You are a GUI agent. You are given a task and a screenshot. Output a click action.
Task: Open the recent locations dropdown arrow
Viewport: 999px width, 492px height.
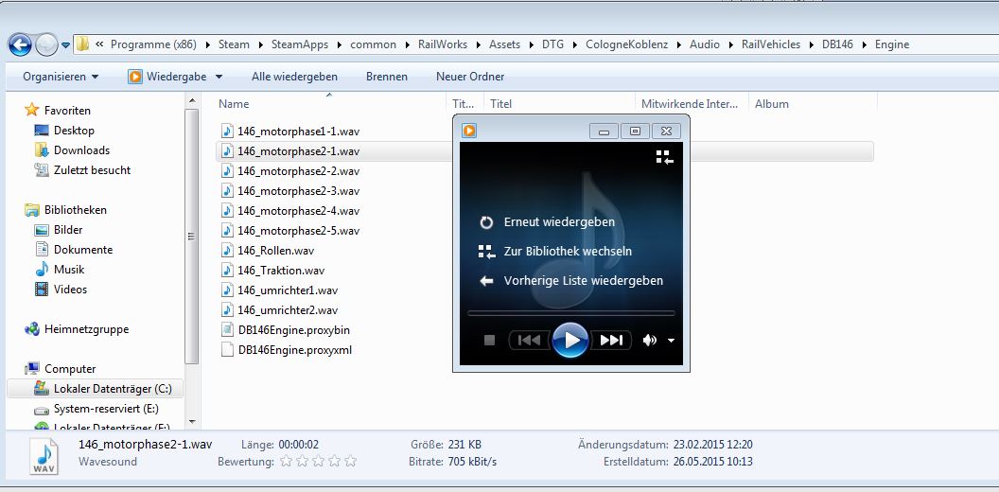tap(65, 45)
